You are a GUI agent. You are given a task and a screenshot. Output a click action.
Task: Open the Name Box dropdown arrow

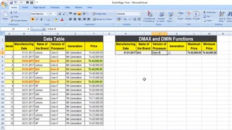point(28,29)
